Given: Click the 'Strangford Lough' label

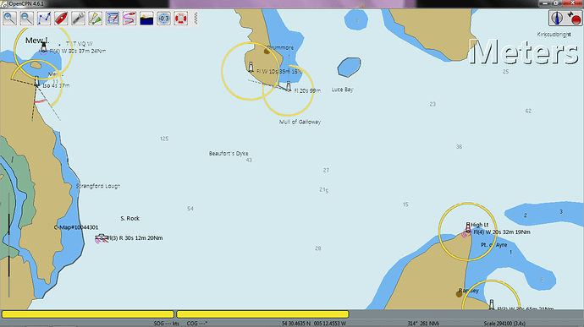Looking at the screenshot, I should tap(98, 186).
